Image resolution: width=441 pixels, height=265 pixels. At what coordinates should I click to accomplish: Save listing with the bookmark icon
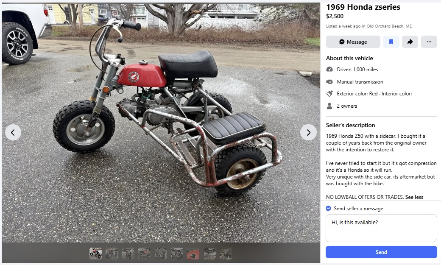tap(391, 42)
